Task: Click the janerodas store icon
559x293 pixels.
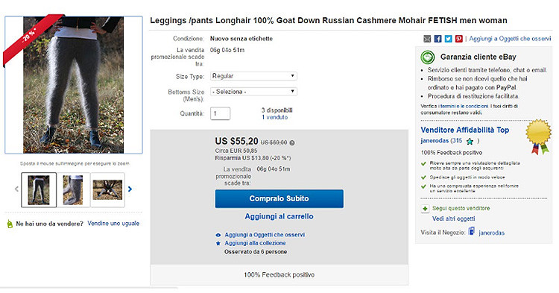Action: [x=472, y=231]
